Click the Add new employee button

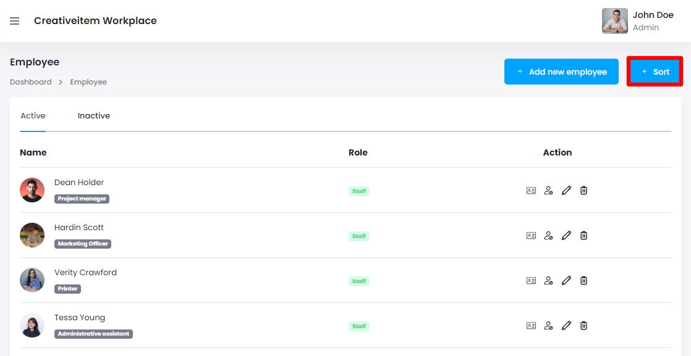coord(561,72)
